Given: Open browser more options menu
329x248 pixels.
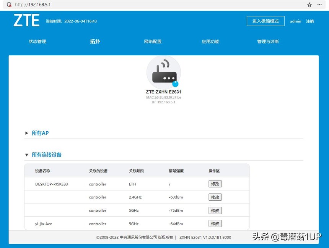Looking at the screenshot, I should (319, 5).
